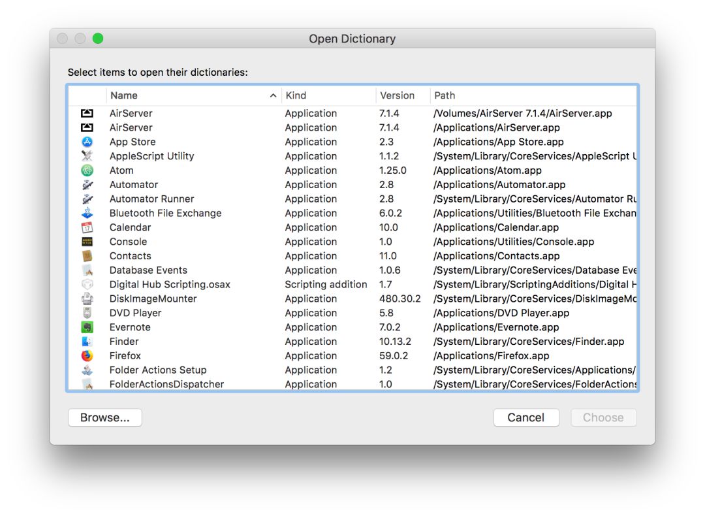Select the Evernote elephant icon
Screen dimensions: 705x516
click(87, 327)
